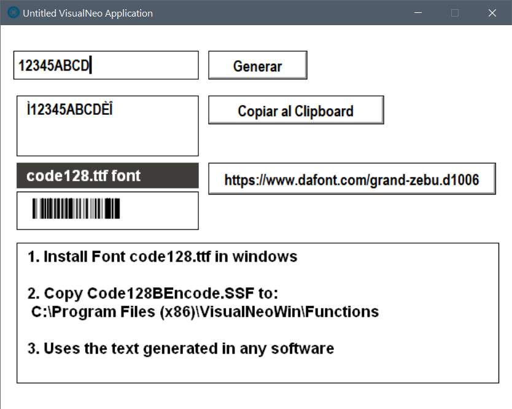Open the dafont.com grand-zebu link button
512x409 pixels.
coord(352,179)
